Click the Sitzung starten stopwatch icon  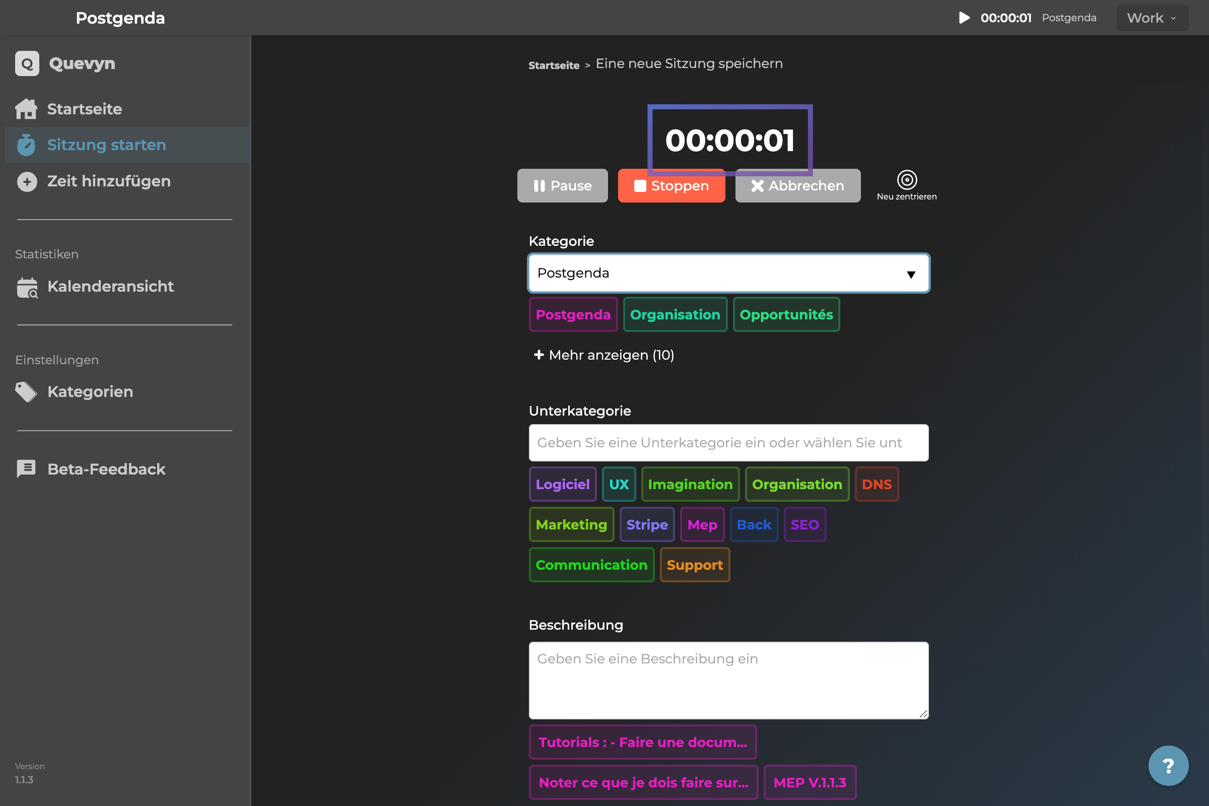[x=26, y=145]
